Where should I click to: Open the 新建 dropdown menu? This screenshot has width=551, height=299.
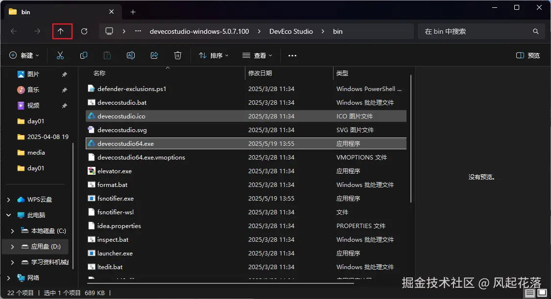coord(24,55)
